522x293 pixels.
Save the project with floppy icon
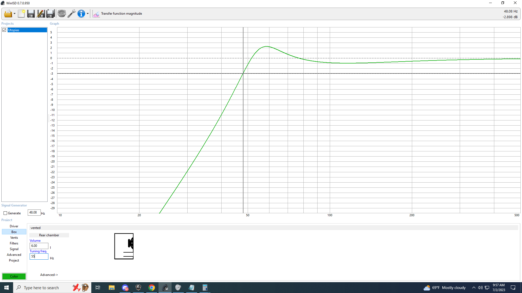31,14
